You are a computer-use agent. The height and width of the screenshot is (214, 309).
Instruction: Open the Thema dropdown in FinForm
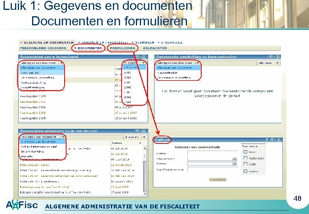click(212, 164)
